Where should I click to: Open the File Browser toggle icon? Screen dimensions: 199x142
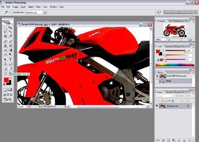(x=159, y=12)
